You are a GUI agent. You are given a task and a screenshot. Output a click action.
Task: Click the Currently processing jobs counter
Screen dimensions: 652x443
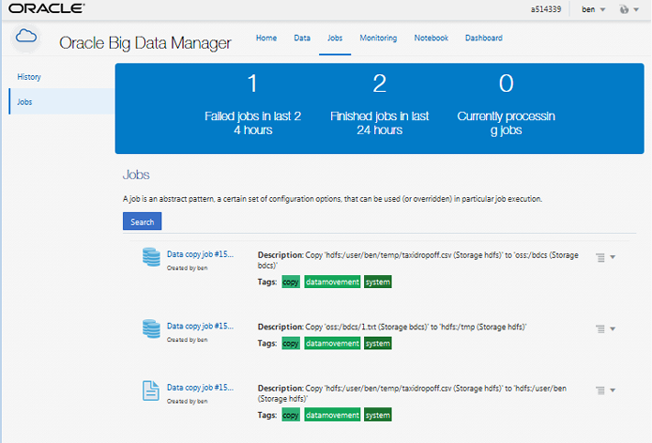pyautogui.click(x=506, y=104)
